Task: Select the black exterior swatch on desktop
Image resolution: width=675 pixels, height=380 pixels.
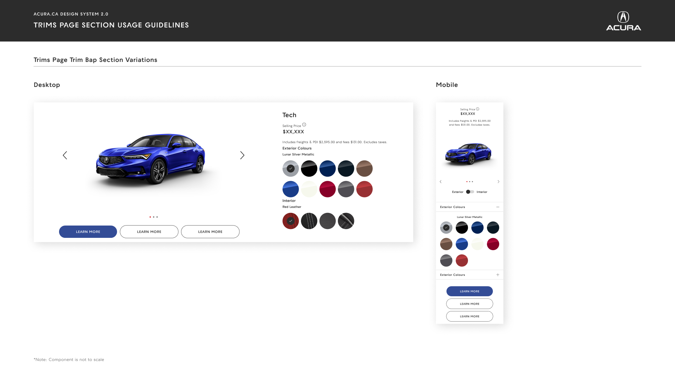Action: coord(309,169)
